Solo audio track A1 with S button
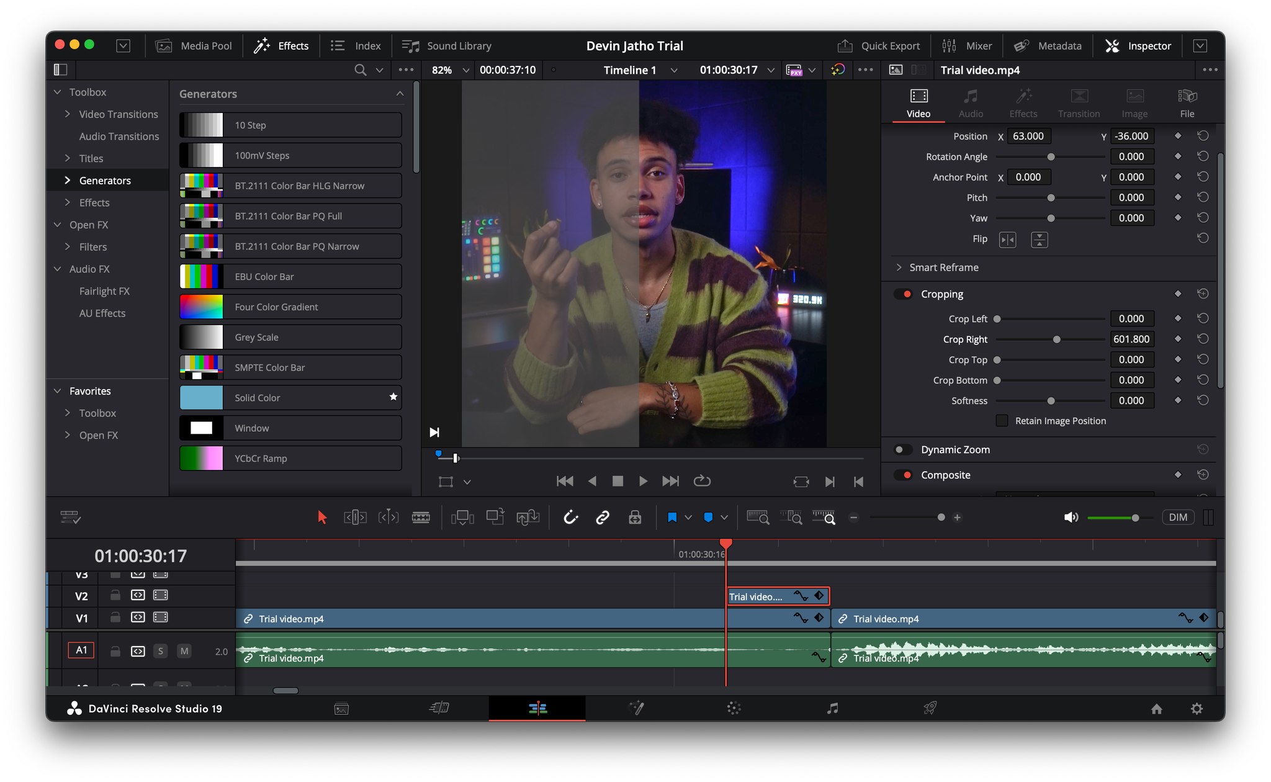This screenshot has width=1271, height=782. point(160,650)
